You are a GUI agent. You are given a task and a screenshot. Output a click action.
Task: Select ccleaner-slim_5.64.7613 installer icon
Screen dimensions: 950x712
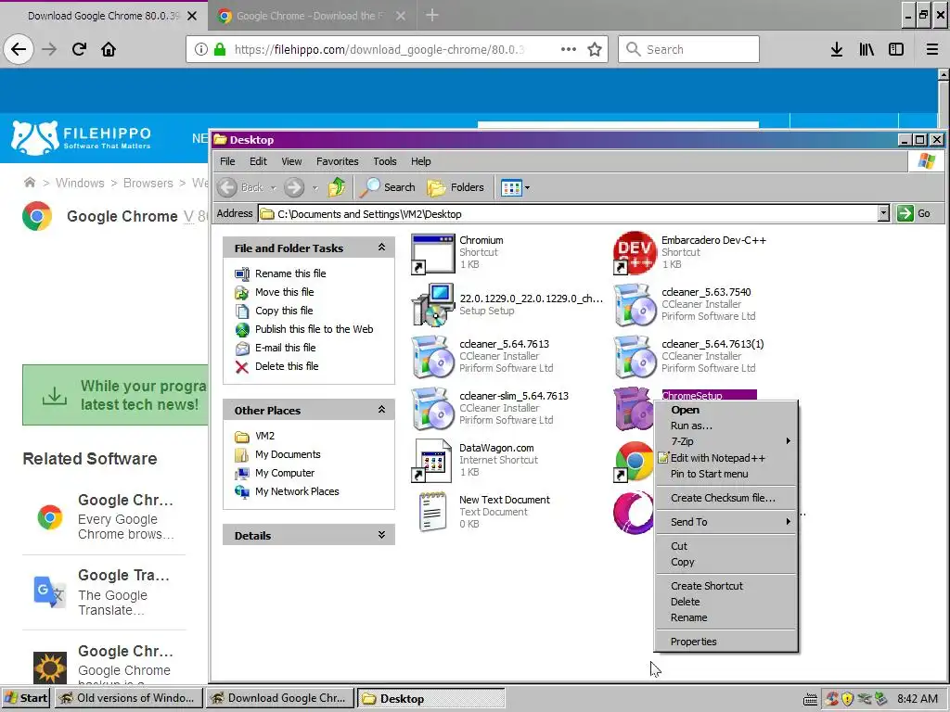point(432,409)
